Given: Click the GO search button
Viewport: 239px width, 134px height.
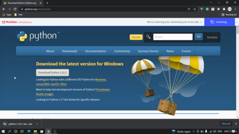Looking at the screenshot, I should (199, 37).
